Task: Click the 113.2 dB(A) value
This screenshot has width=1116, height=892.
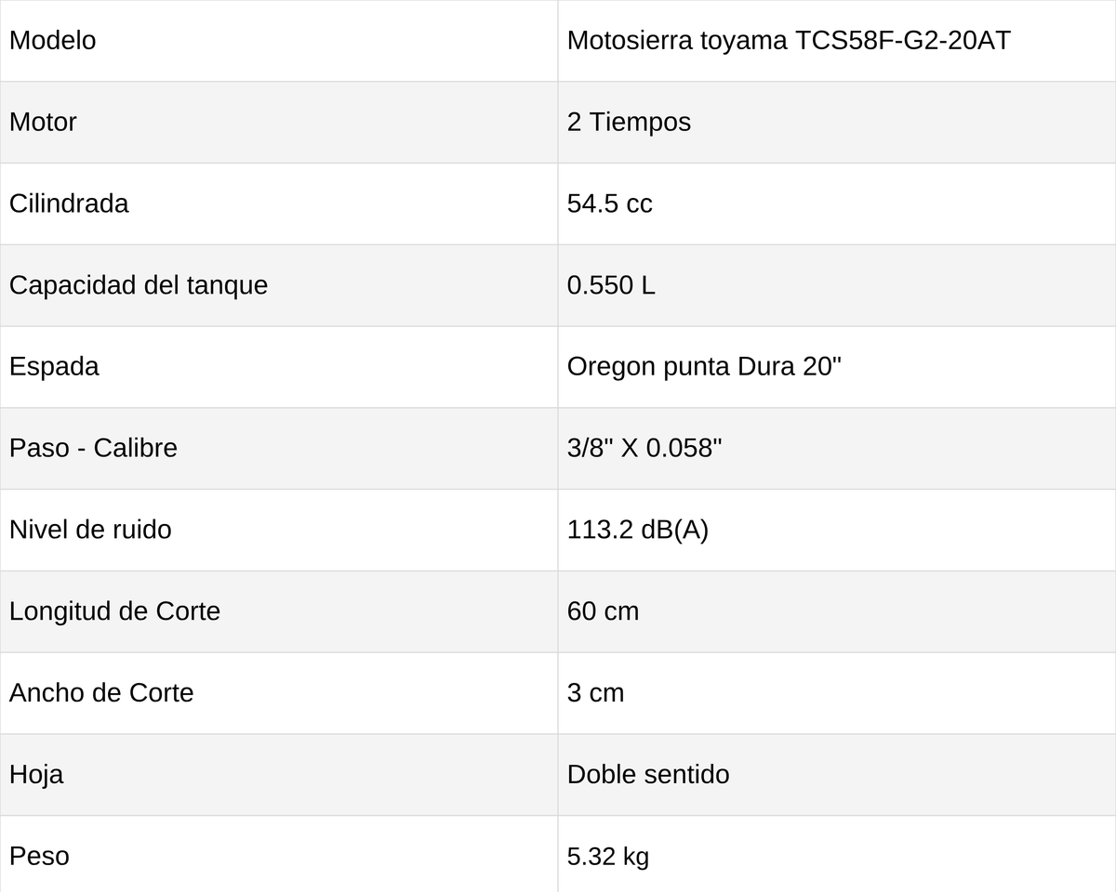Action: pyautogui.click(x=638, y=530)
